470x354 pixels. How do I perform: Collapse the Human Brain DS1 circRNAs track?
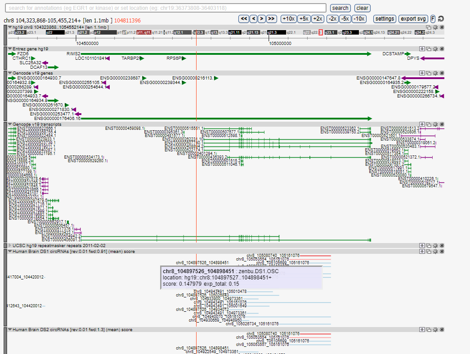(x=10, y=252)
